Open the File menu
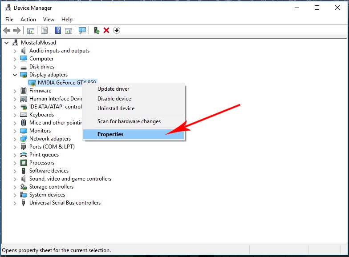 pyautogui.click(x=9, y=20)
